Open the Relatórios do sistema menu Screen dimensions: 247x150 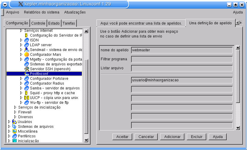[x=42, y=12]
